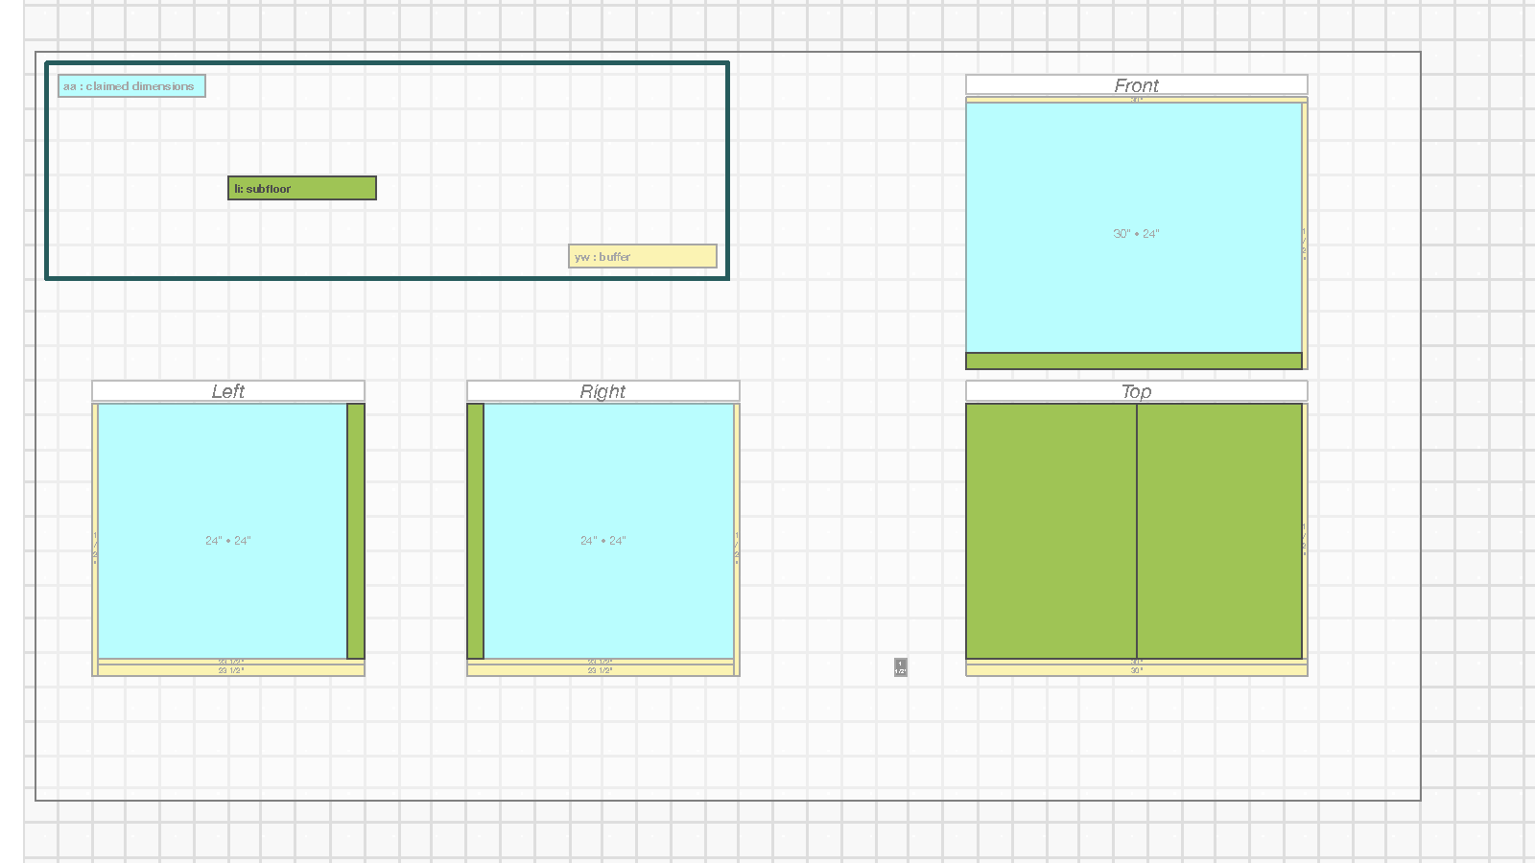This screenshot has height=863, width=1535.
Task: Select the cyan 24" • 24" panel in Right view
Action: [x=609, y=531]
